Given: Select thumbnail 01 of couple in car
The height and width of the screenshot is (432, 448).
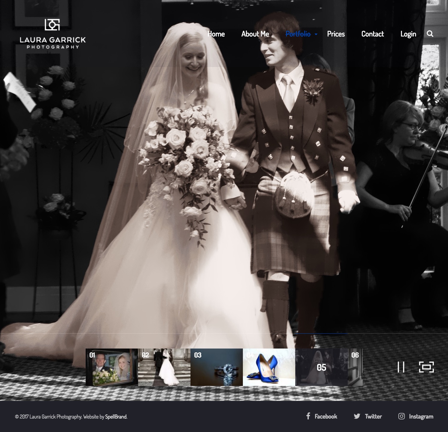Looking at the screenshot, I should (112, 367).
